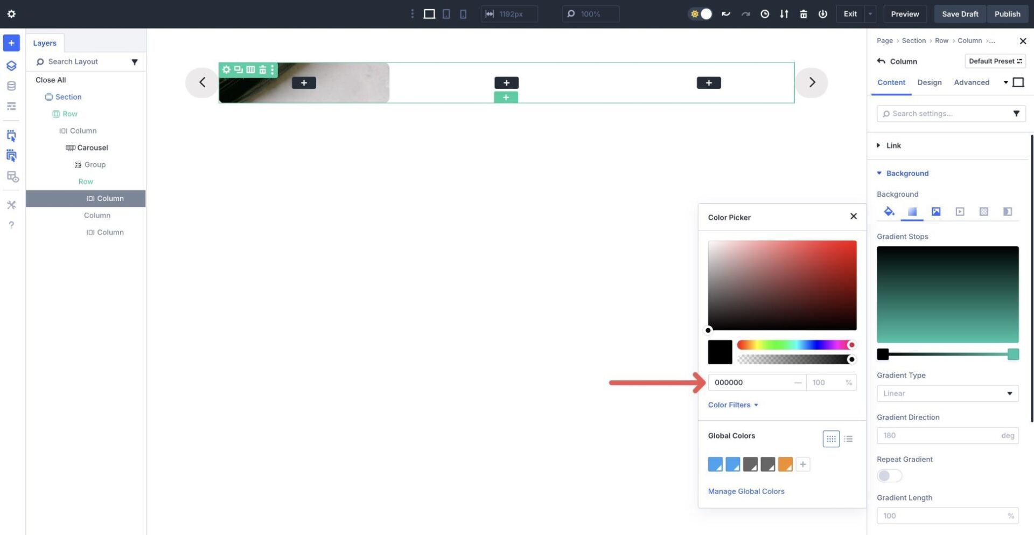Open the Advanced tab

972,82
